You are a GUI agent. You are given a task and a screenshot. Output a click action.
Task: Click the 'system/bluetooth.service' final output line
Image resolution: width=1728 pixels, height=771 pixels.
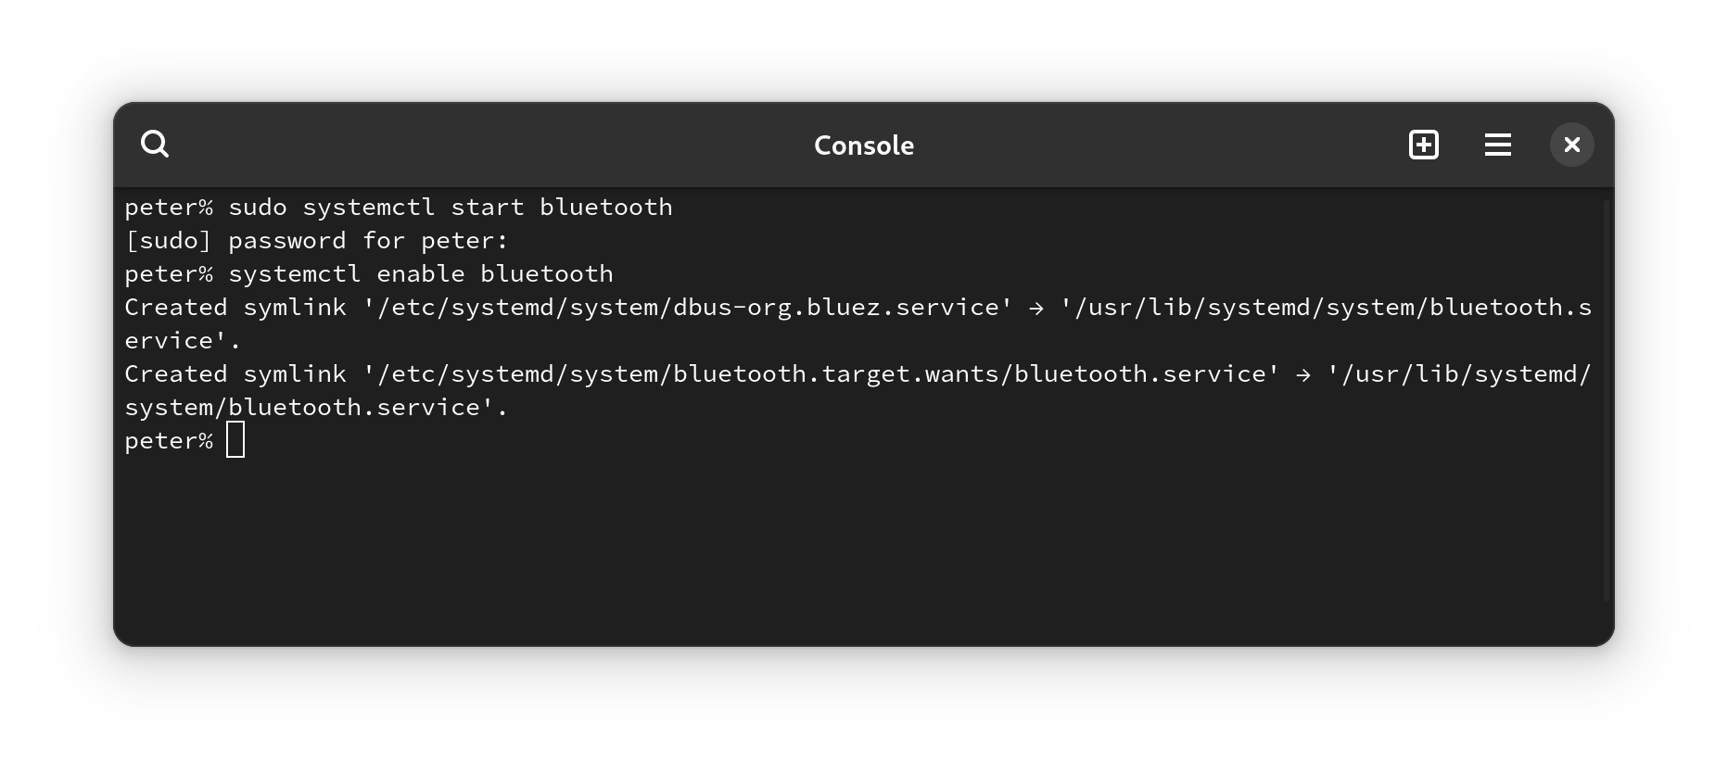tap(317, 408)
